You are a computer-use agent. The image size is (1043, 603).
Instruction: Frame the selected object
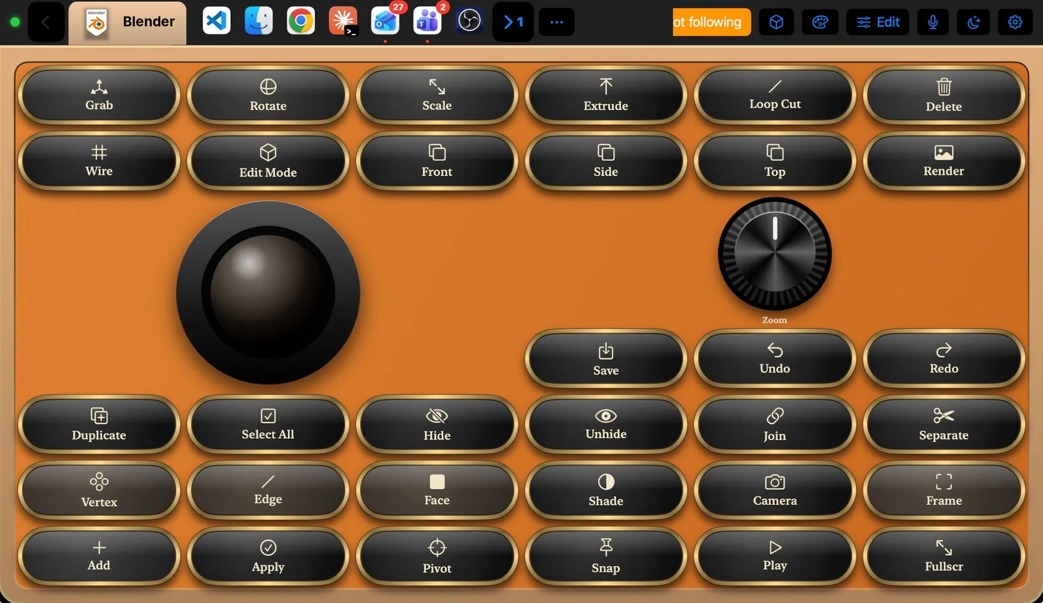click(x=944, y=490)
